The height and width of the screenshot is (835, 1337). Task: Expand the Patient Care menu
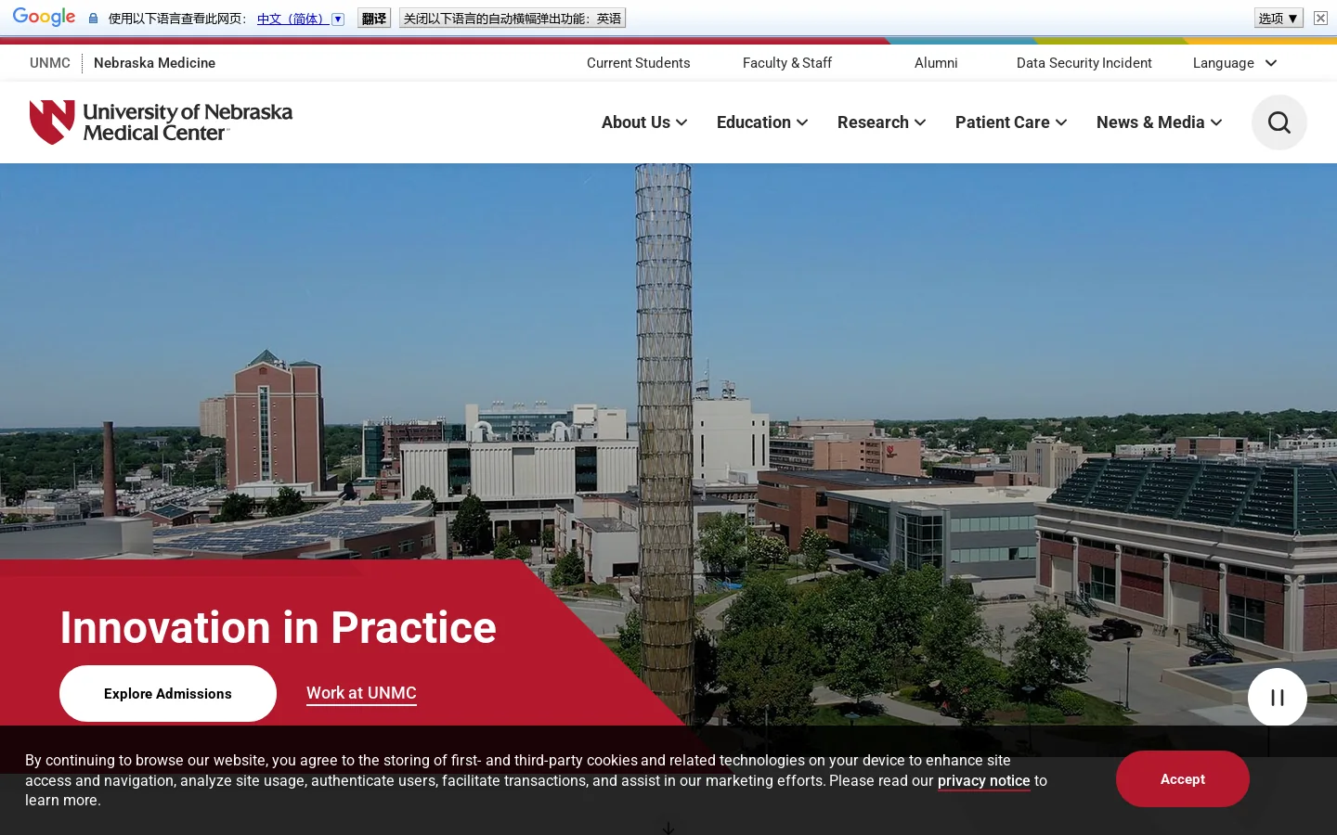tap(1011, 122)
